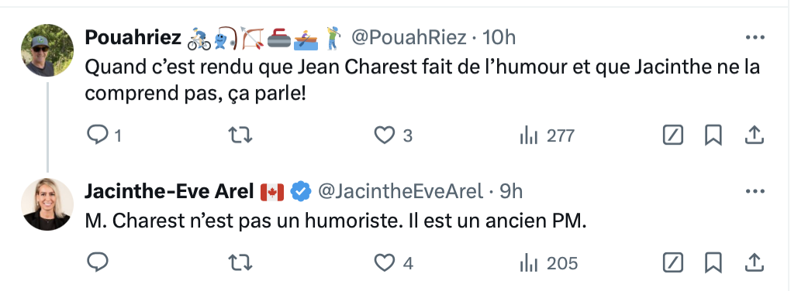Bookmark Jacinthe-Eve Arel's tweet

click(x=713, y=263)
